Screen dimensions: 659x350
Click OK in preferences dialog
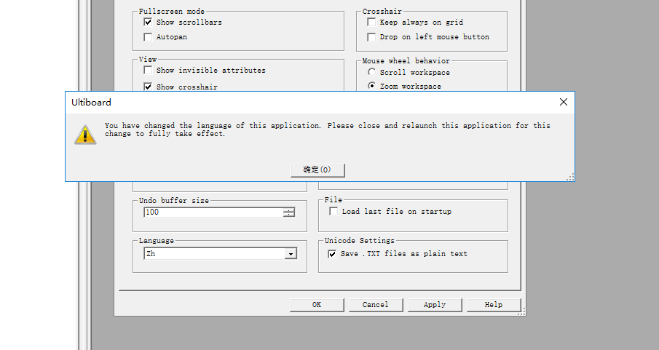(x=317, y=305)
